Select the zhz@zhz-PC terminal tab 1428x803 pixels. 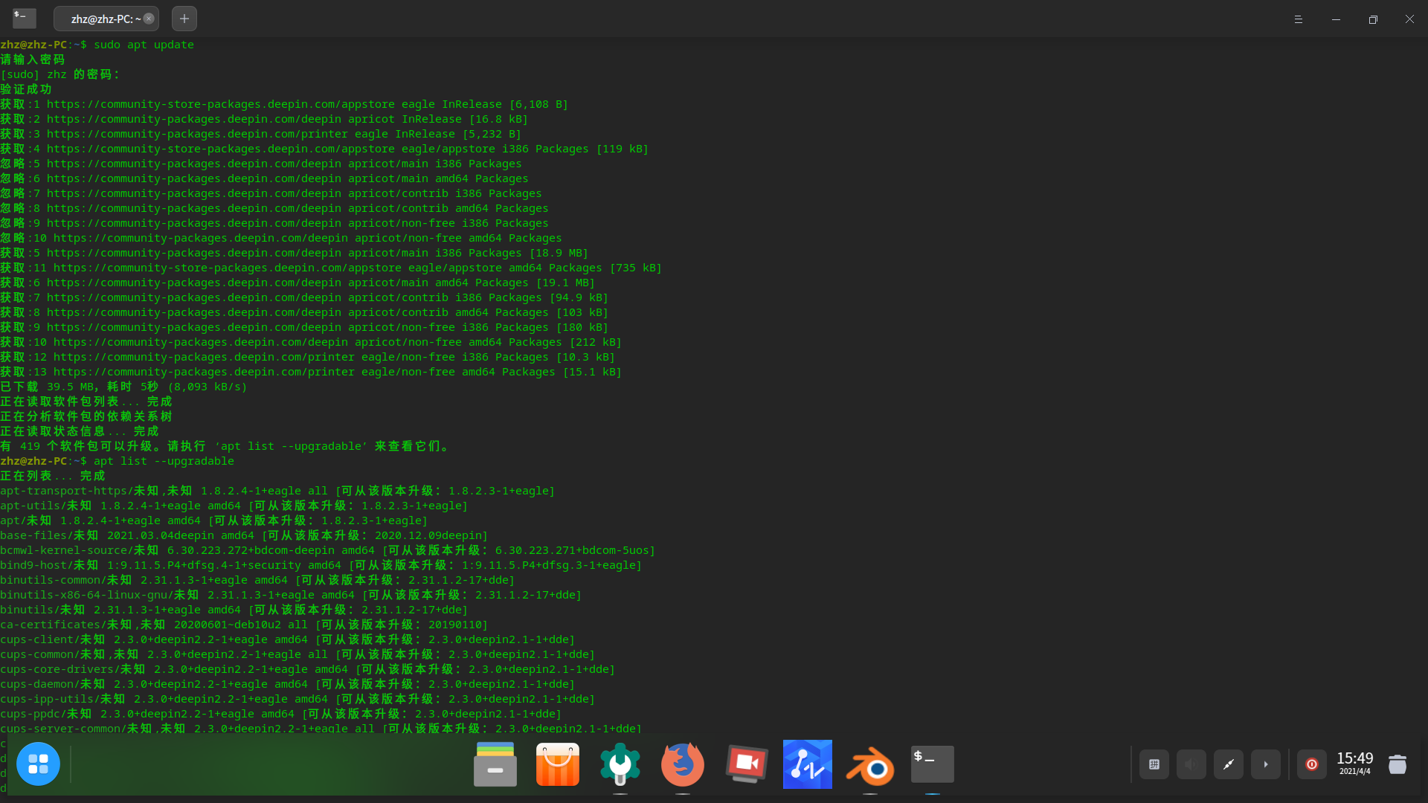click(103, 19)
